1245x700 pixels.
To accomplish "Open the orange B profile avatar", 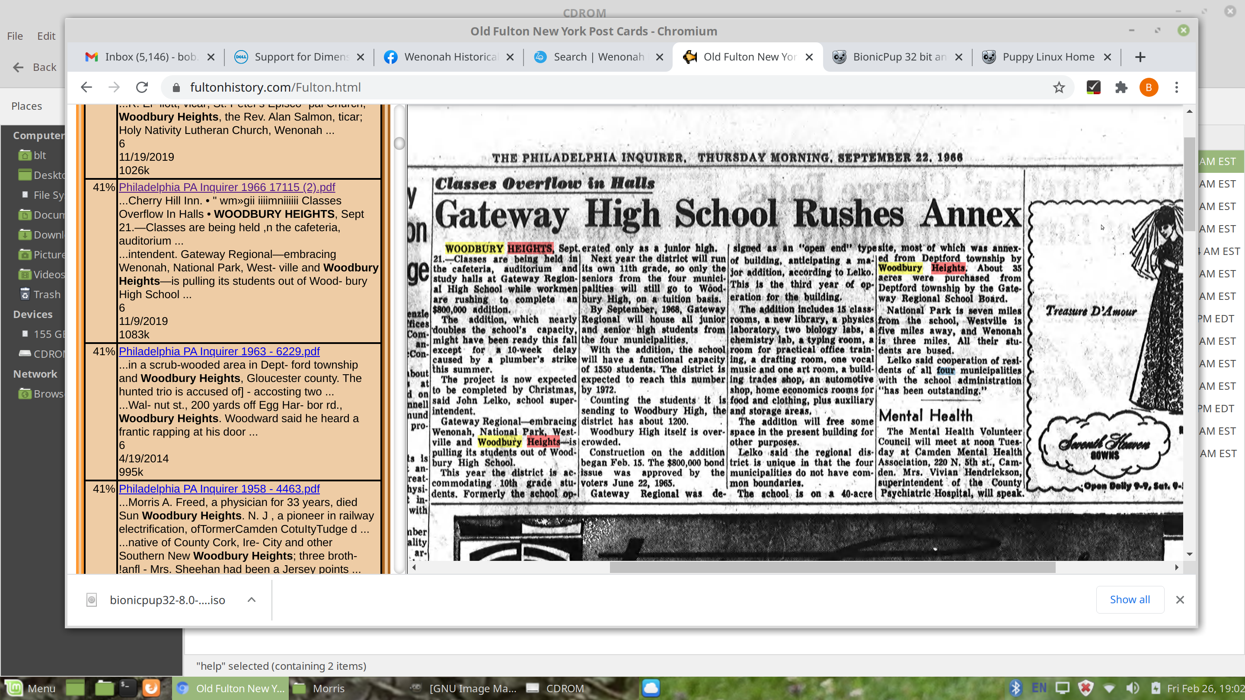I will [x=1149, y=87].
